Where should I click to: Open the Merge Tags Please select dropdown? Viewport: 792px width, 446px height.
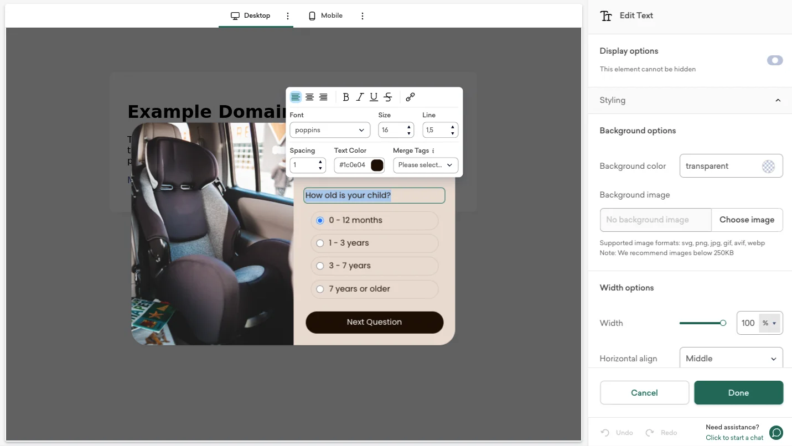426,165
